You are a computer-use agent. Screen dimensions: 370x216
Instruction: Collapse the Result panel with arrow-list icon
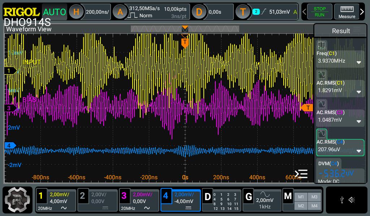coord(301,174)
